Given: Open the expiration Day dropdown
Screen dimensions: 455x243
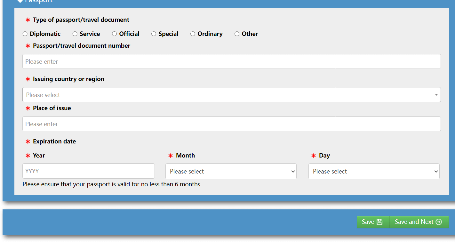Looking at the screenshot, I should (374, 171).
